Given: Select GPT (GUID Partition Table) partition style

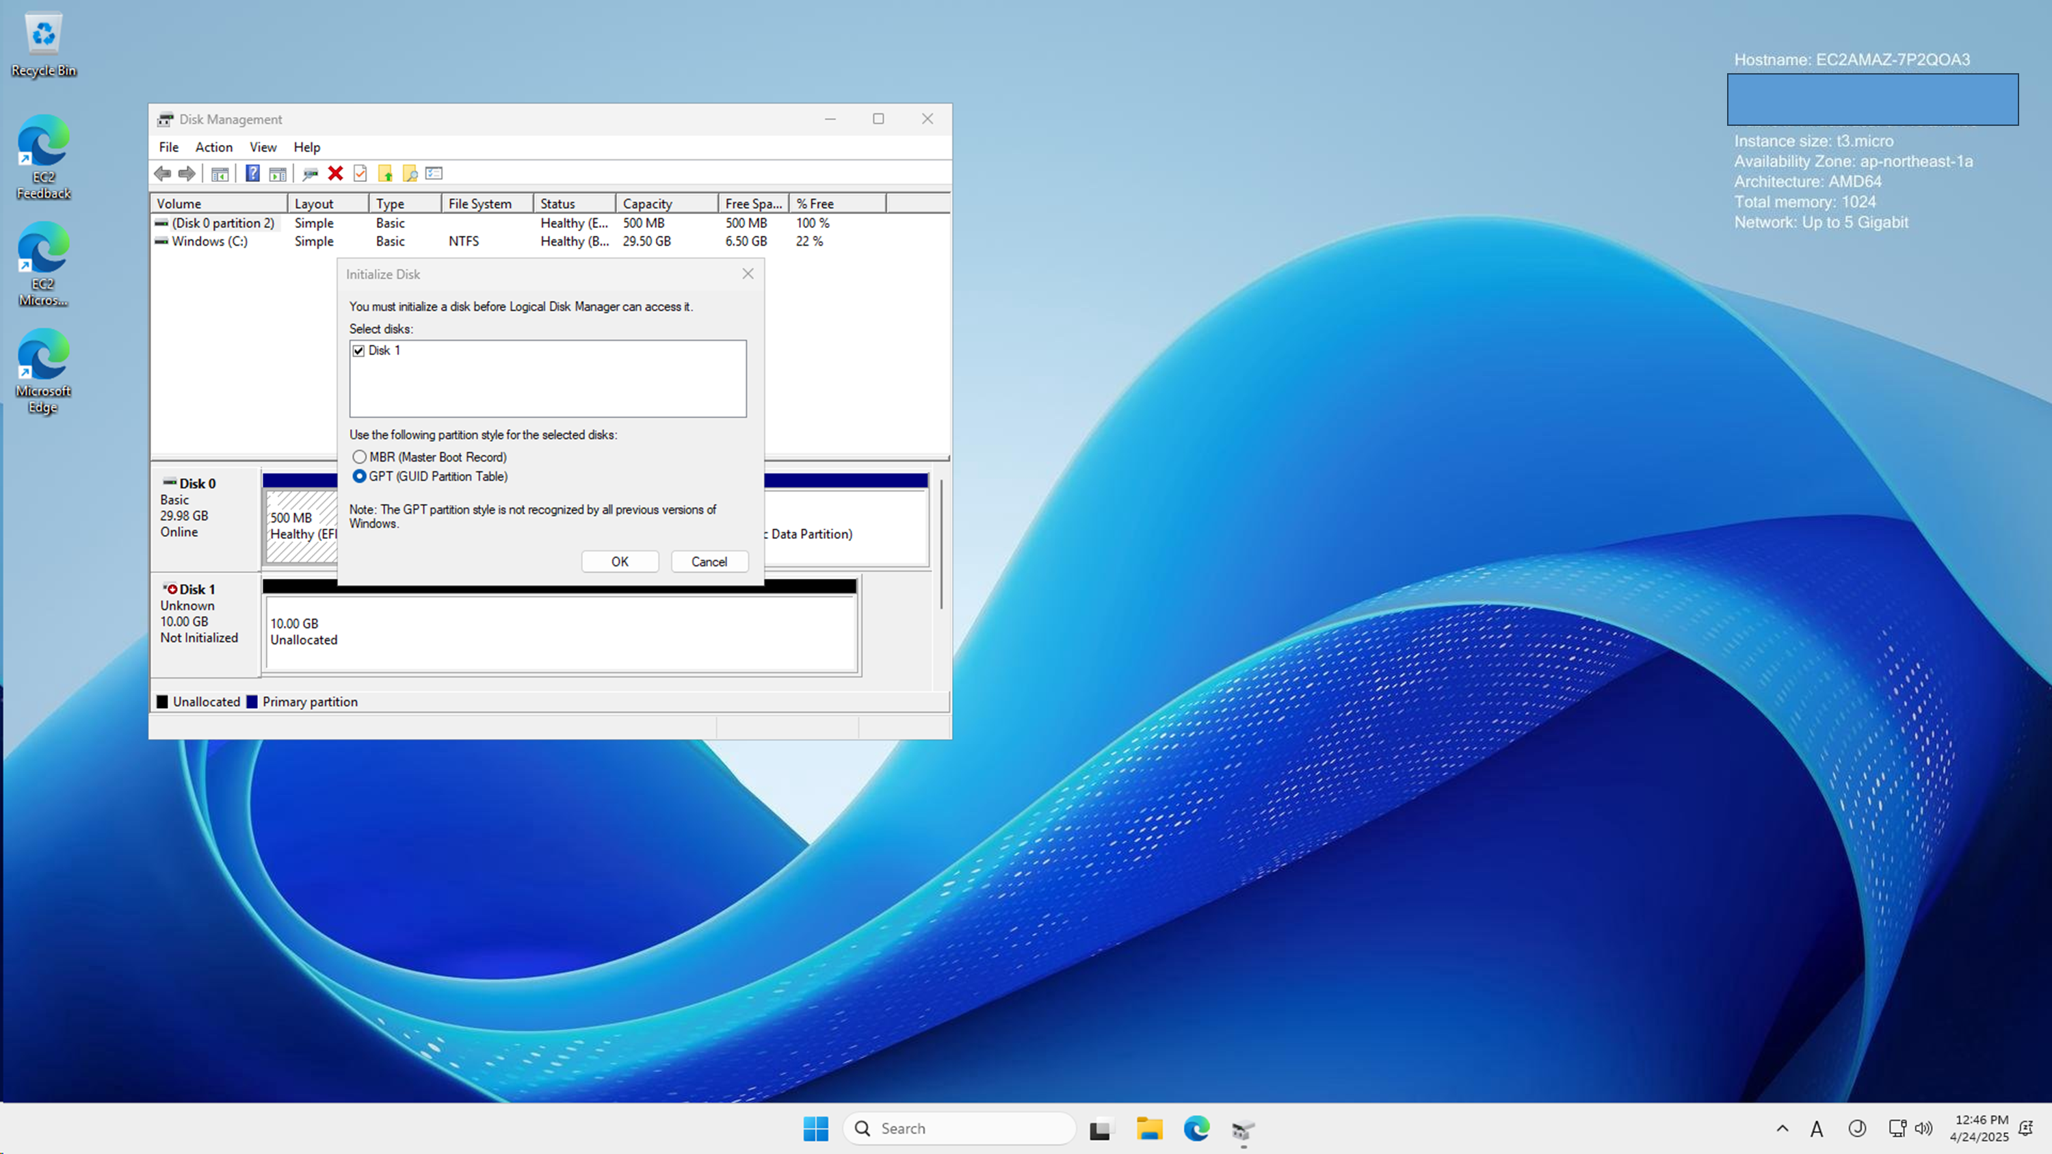Looking at the screenshot, I should coord(360,476).
